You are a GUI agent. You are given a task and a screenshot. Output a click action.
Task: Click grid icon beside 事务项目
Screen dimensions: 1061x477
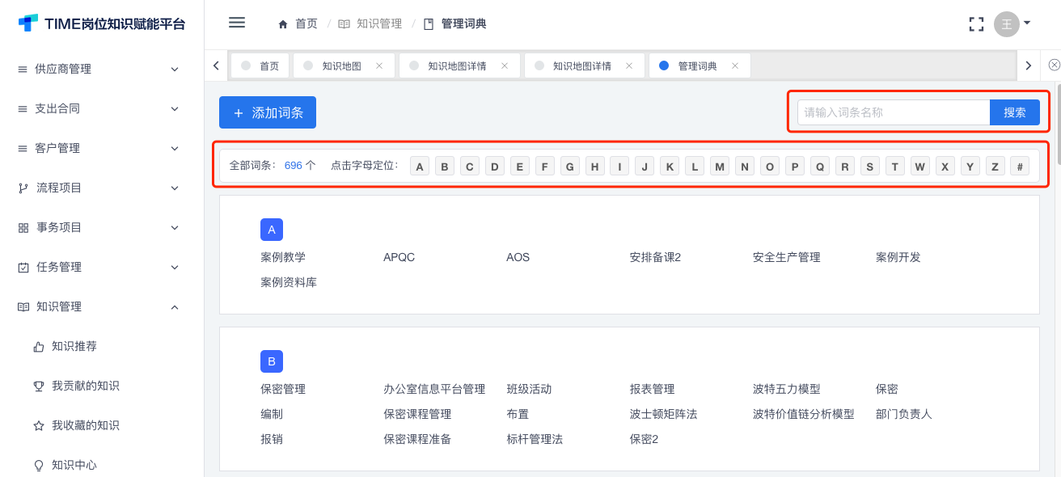tap(23, 228)
